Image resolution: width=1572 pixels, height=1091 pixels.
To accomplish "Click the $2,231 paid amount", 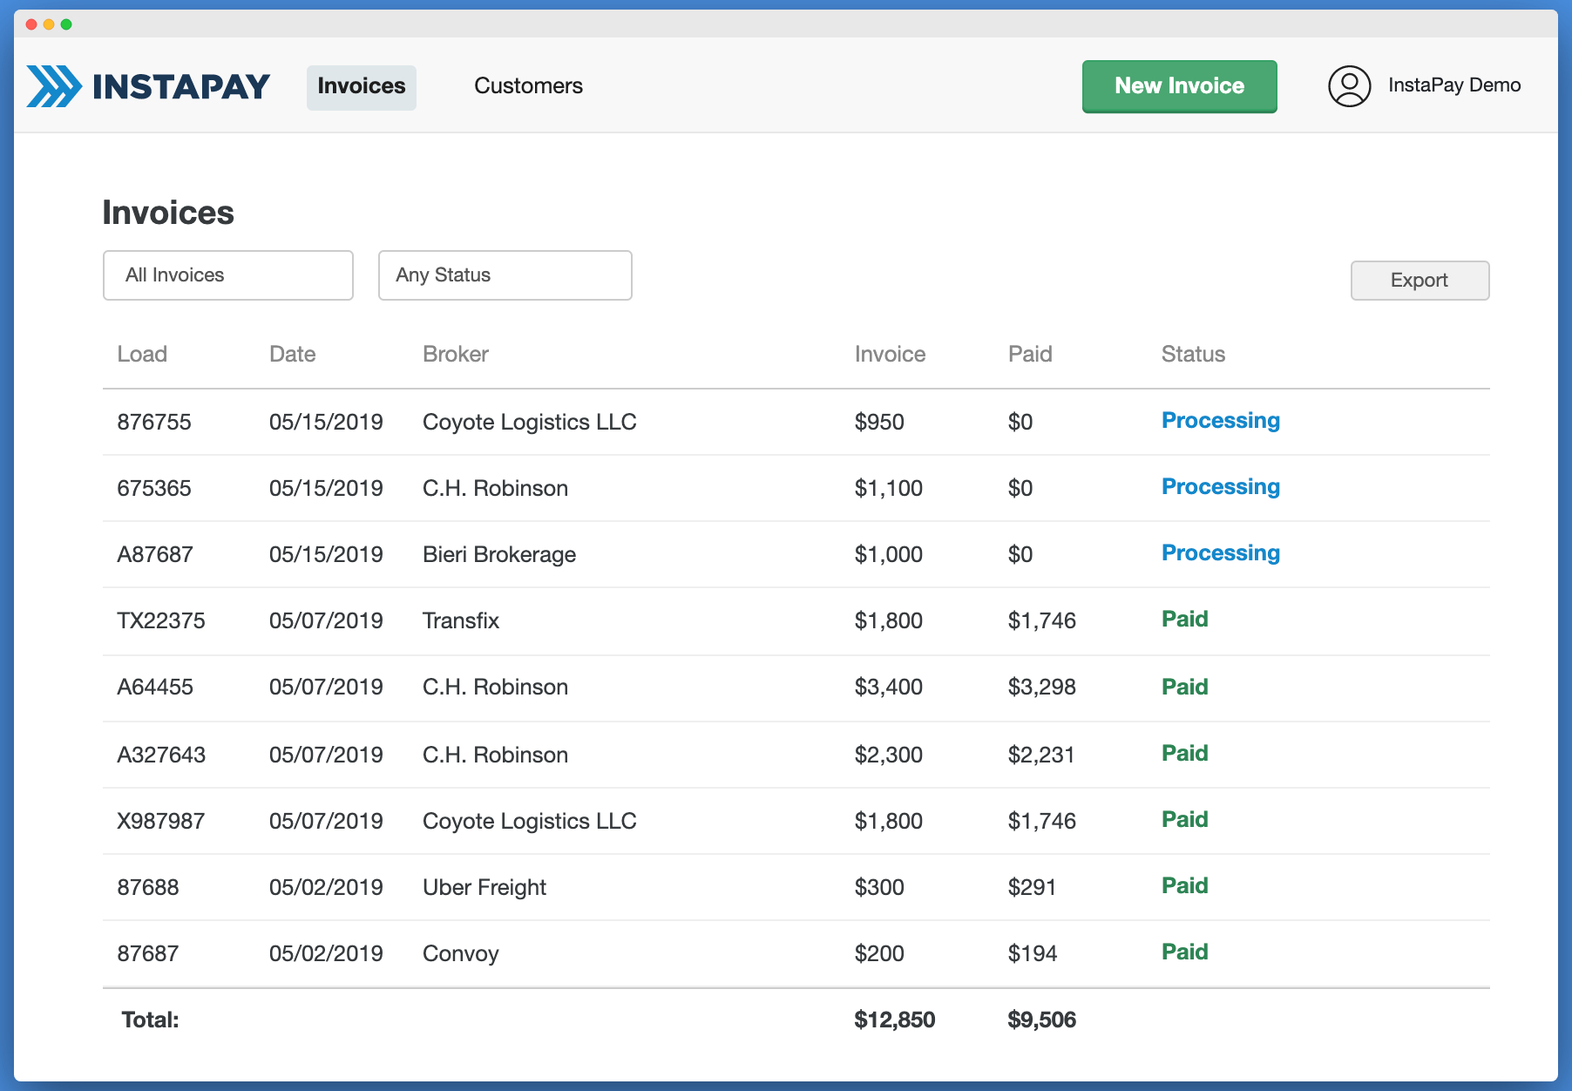I will tap(1041, 755).
